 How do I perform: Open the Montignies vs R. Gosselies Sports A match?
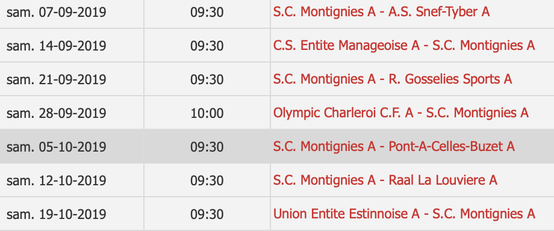click(x=393, y=79)
